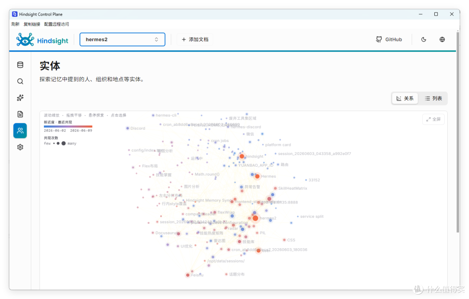Click the 配置远程访问 menu item
469x299 pixels.
pos(56,24)
